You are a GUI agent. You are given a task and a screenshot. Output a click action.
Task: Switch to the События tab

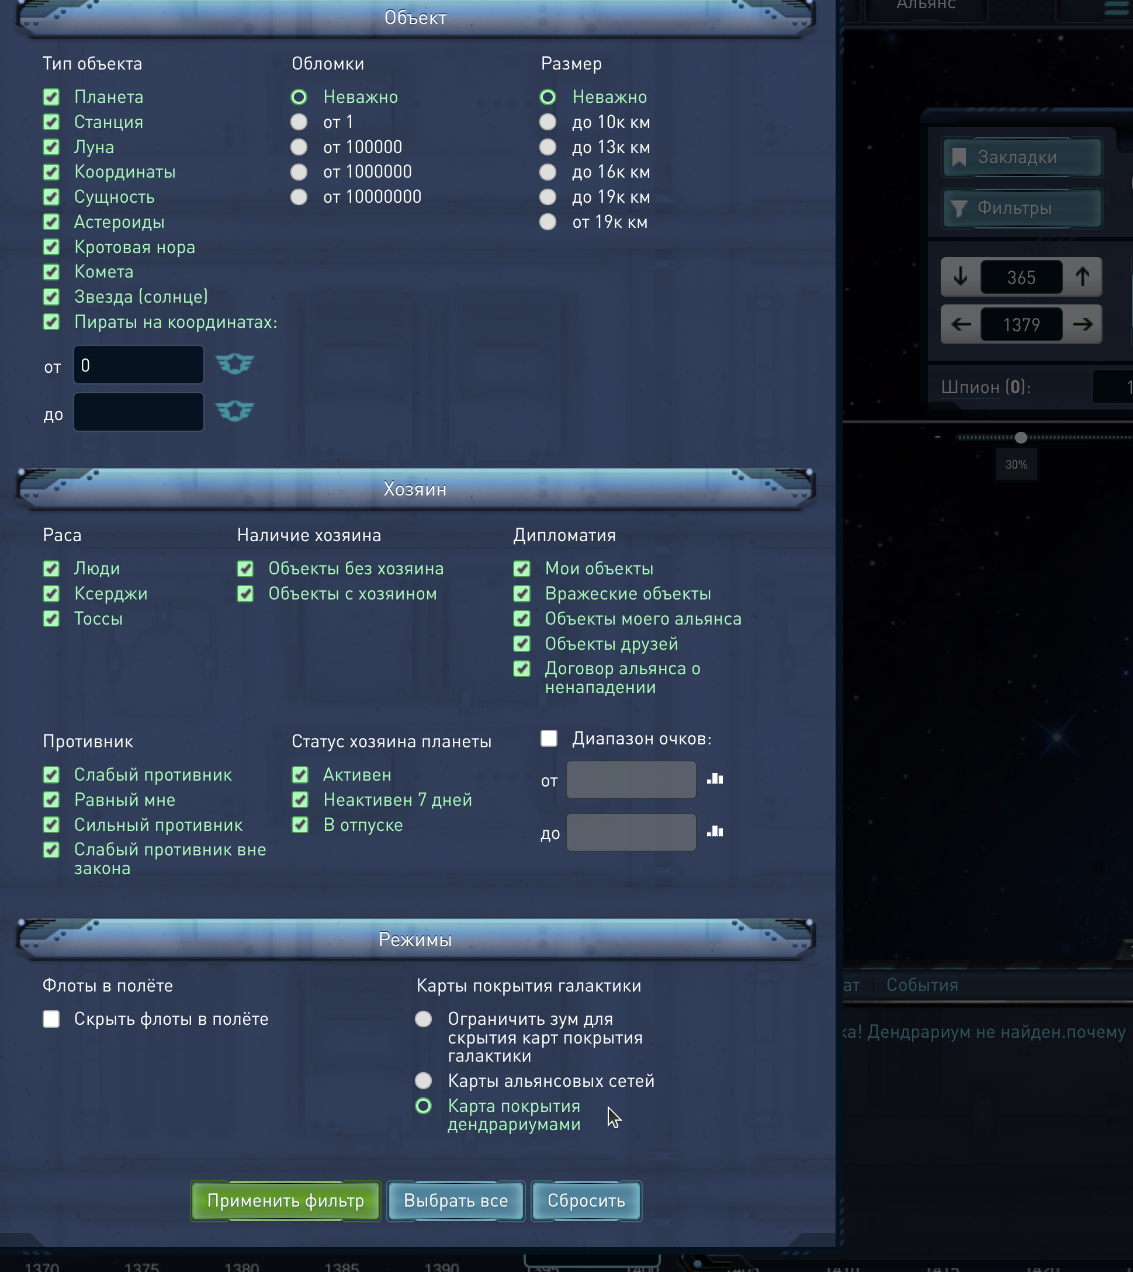click(x=921, y=985)
